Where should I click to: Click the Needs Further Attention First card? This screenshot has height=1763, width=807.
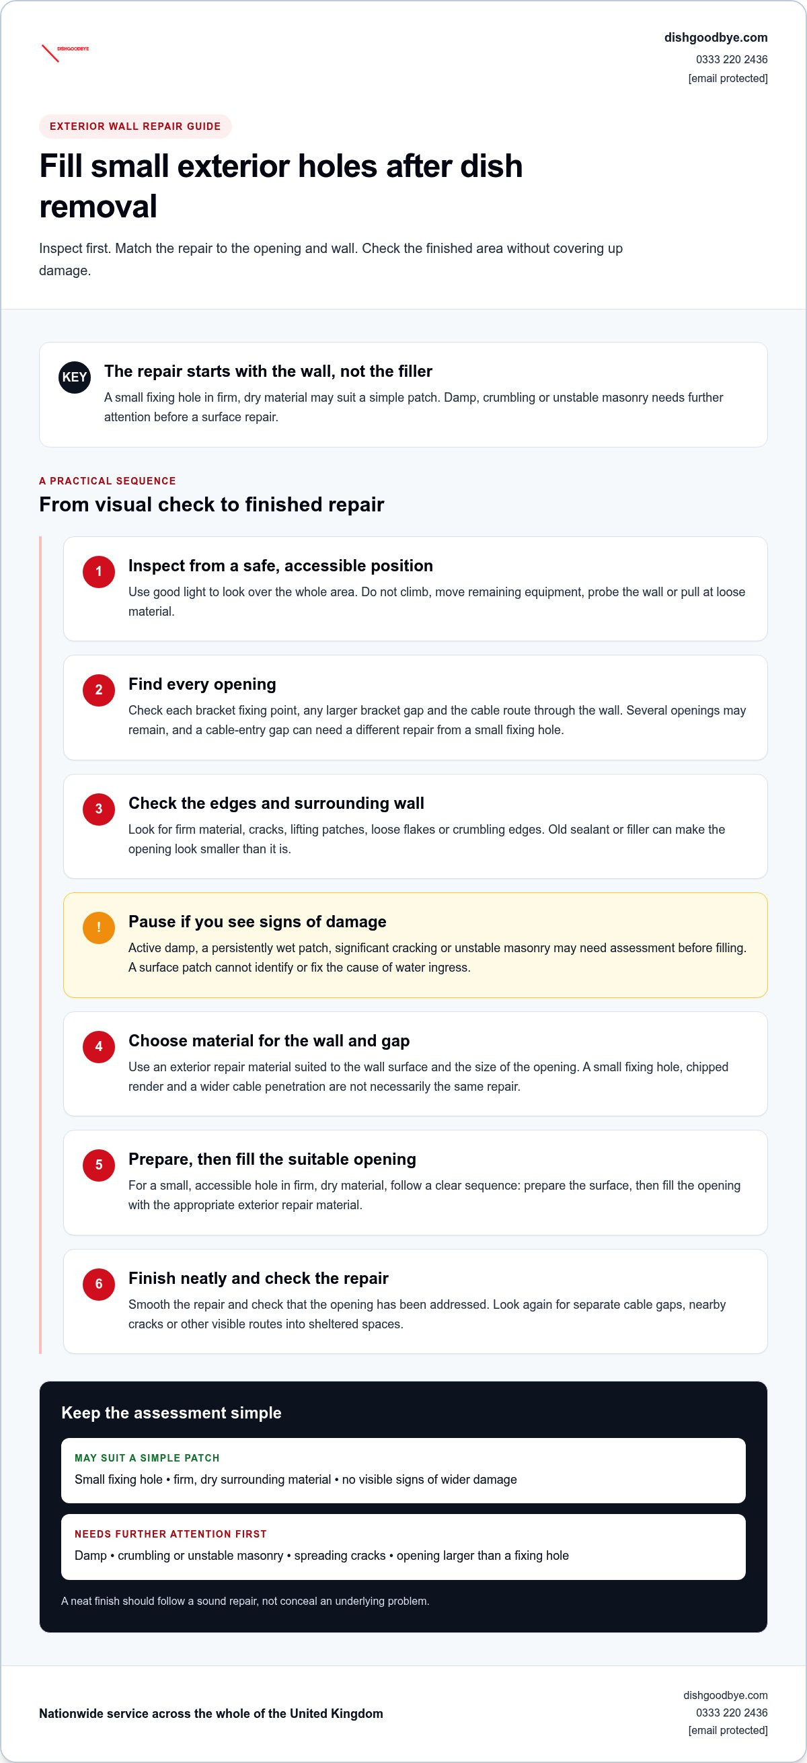click(403, 1547)
